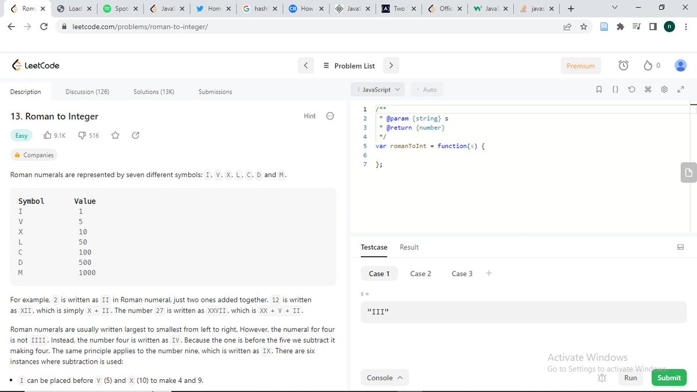This screenshot has width=697, height=392.
Task: Click the LeetCode logo
Action: (35, 66)
